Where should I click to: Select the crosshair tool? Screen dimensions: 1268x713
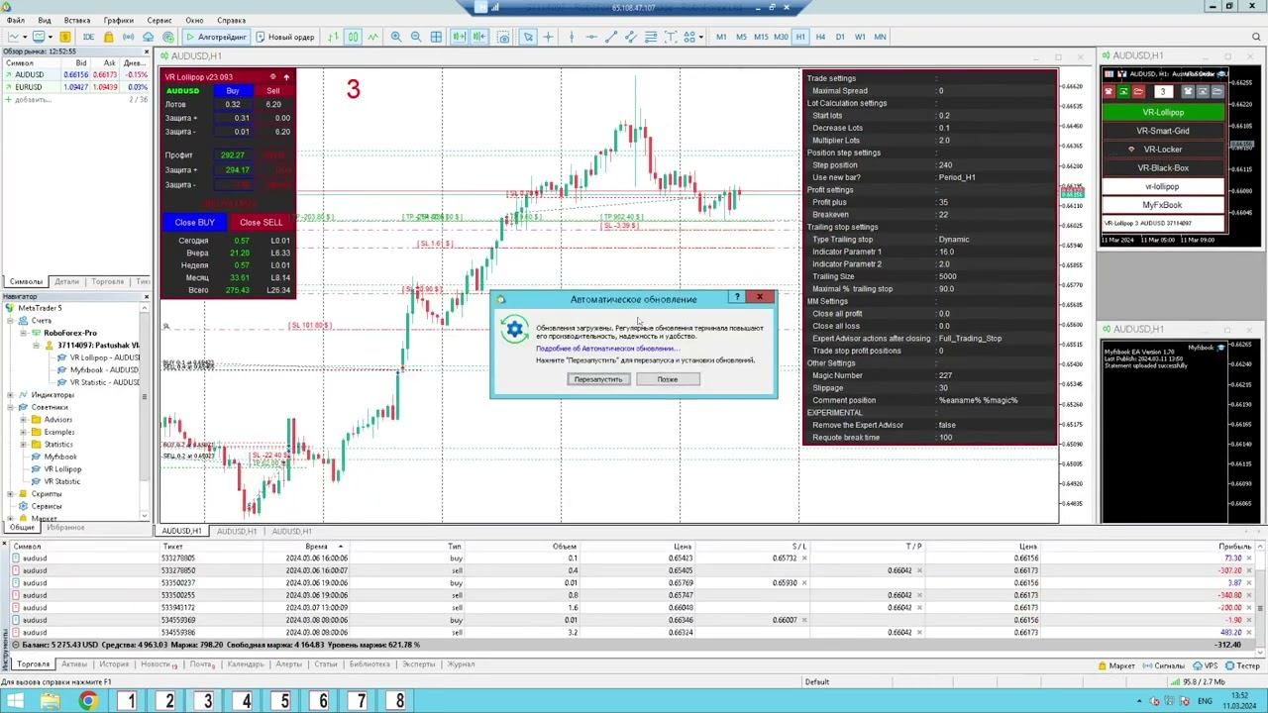548,37
